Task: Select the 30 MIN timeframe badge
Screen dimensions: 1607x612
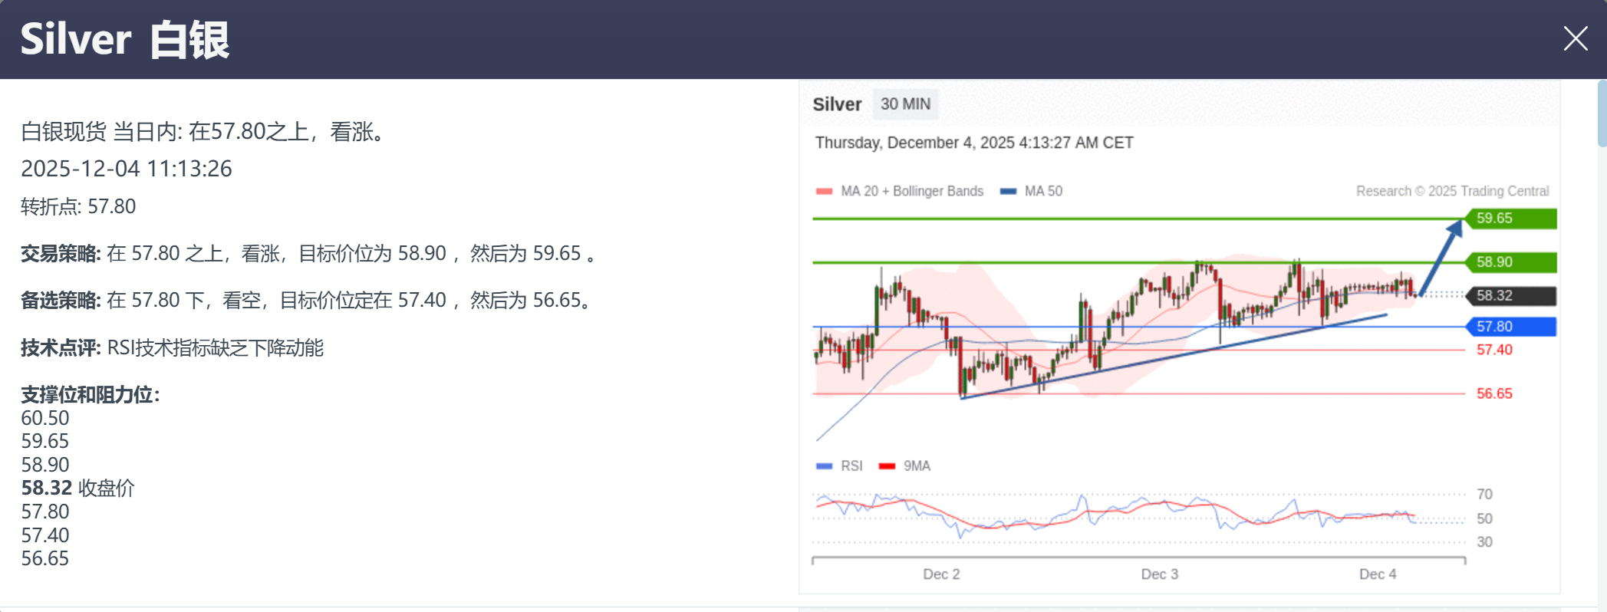Action: (x=905, y=104)
